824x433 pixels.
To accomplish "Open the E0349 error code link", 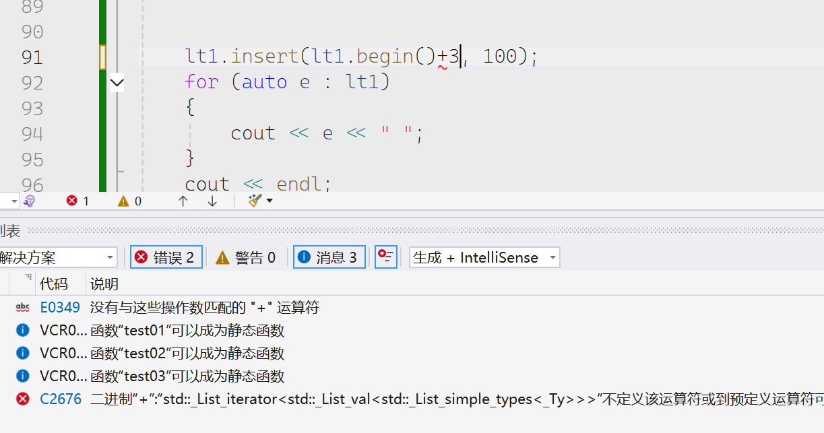I will point(60,308).
